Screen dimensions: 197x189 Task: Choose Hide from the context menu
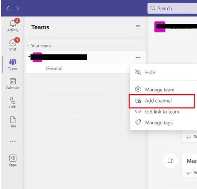(x=163, y=73)
